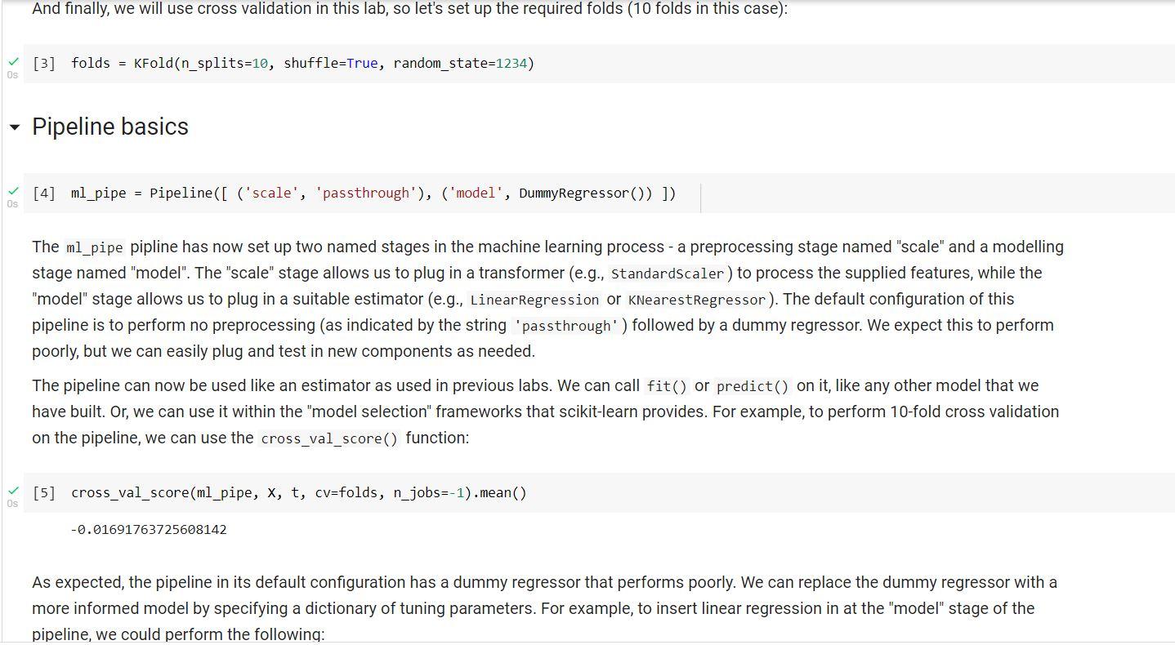The width and height of the screenshot is (1175, 645).
Task: Click the 0s execution time under cell [3]'s checkmark
Action: [13, 74]
